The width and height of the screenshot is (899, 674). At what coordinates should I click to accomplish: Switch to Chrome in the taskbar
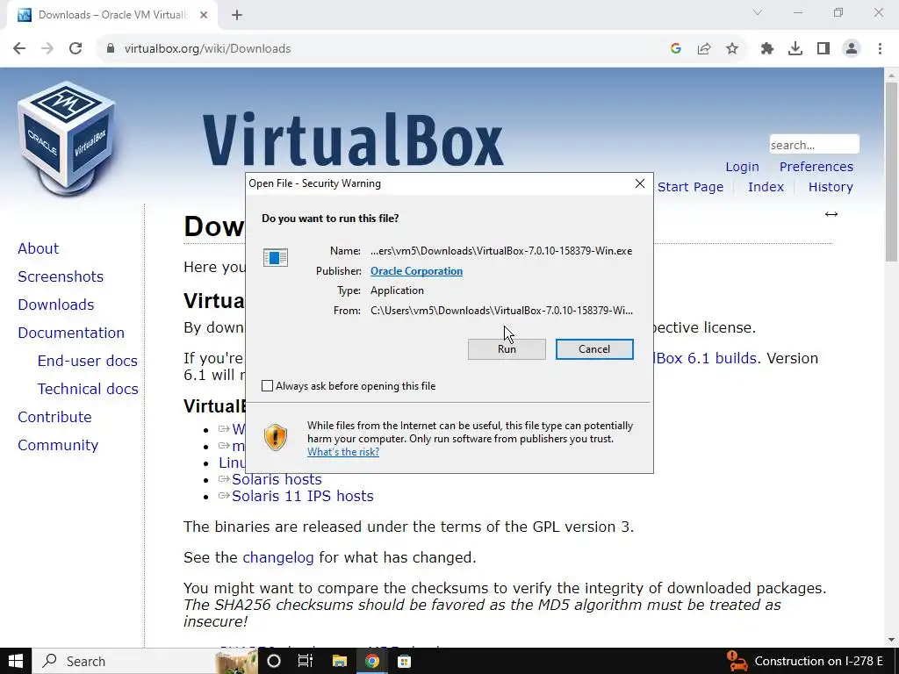(x=372, y=661)
